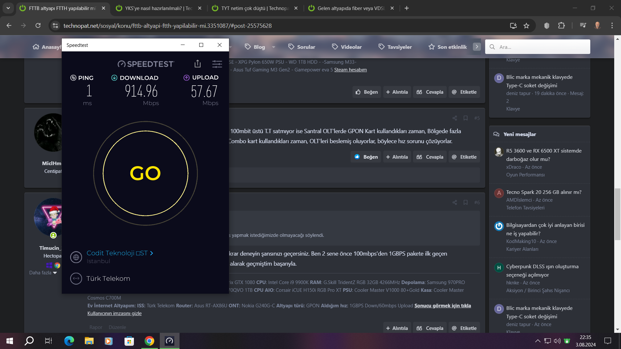Click Chrome bookmark star icon
Image resolution: width=621 pixels, height=349 pixels.
click(527, 26)
